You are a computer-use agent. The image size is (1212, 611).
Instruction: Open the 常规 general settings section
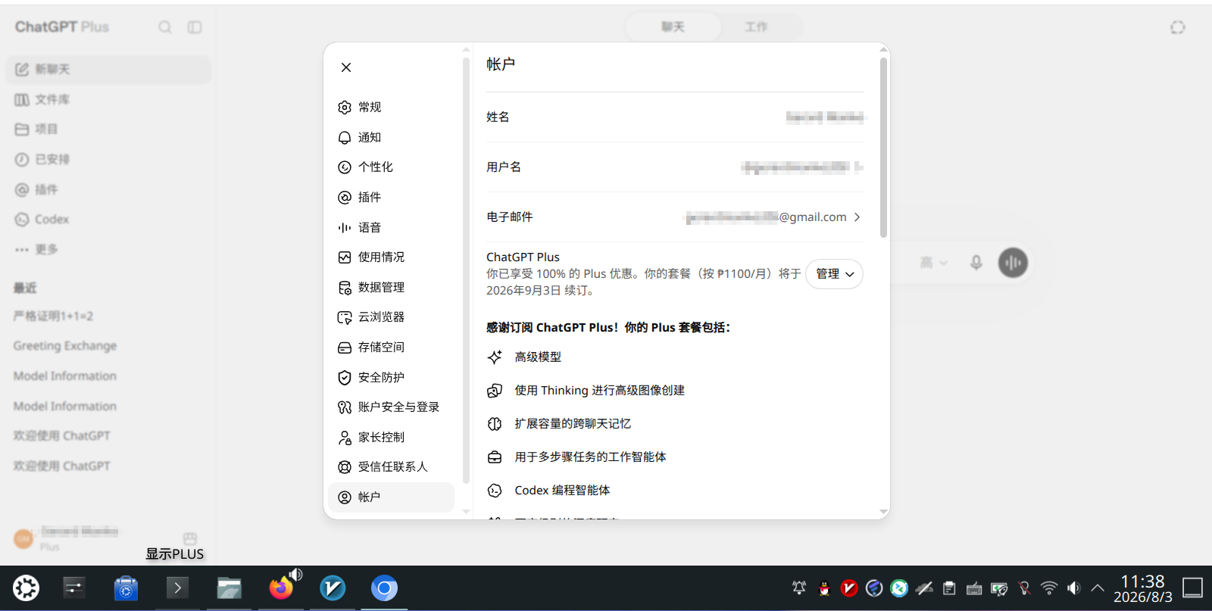(391, 108)
